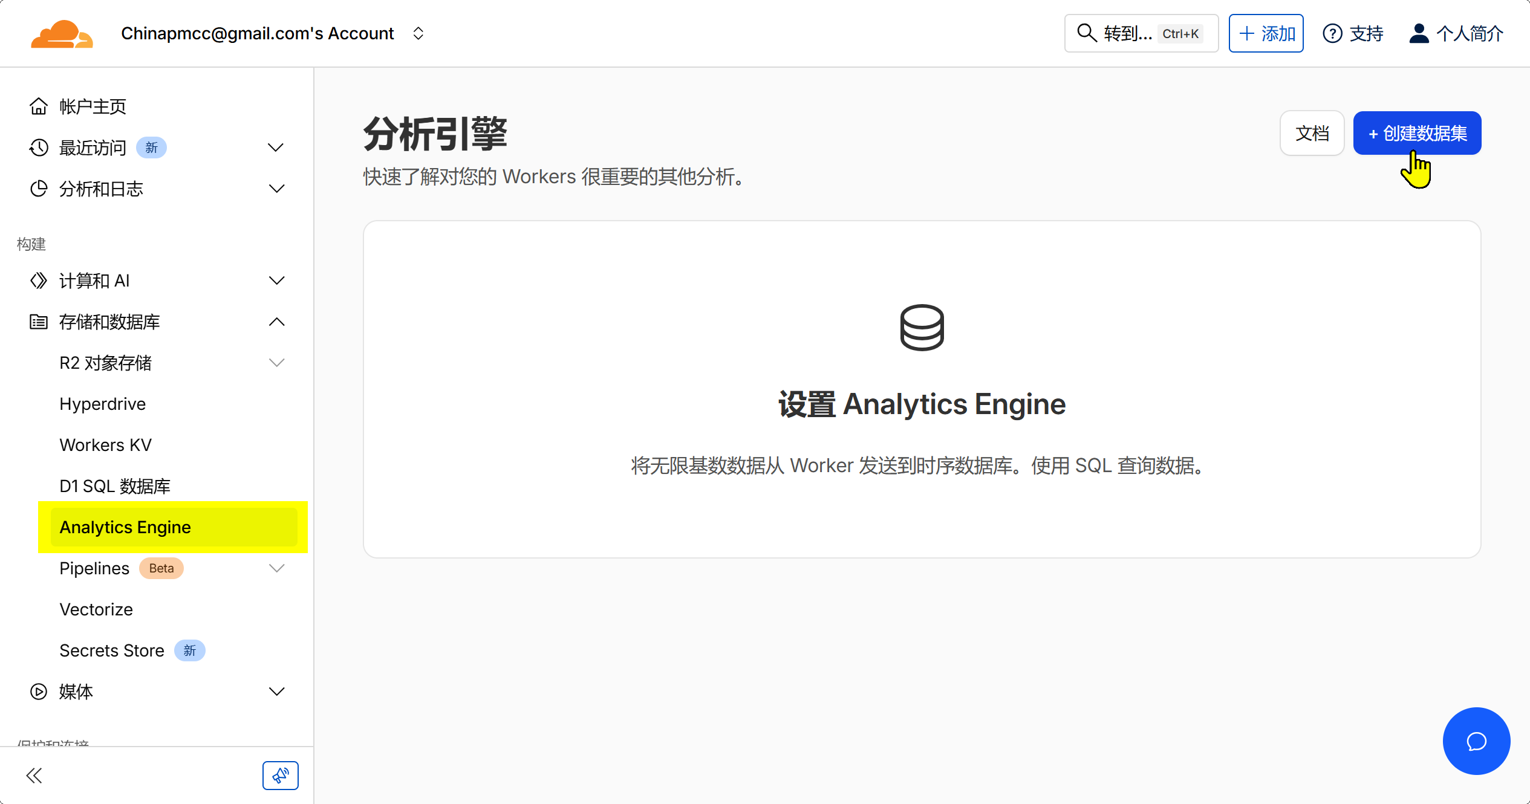
Task: Go to 帐户主页 home icon
Action: [39, 106]
